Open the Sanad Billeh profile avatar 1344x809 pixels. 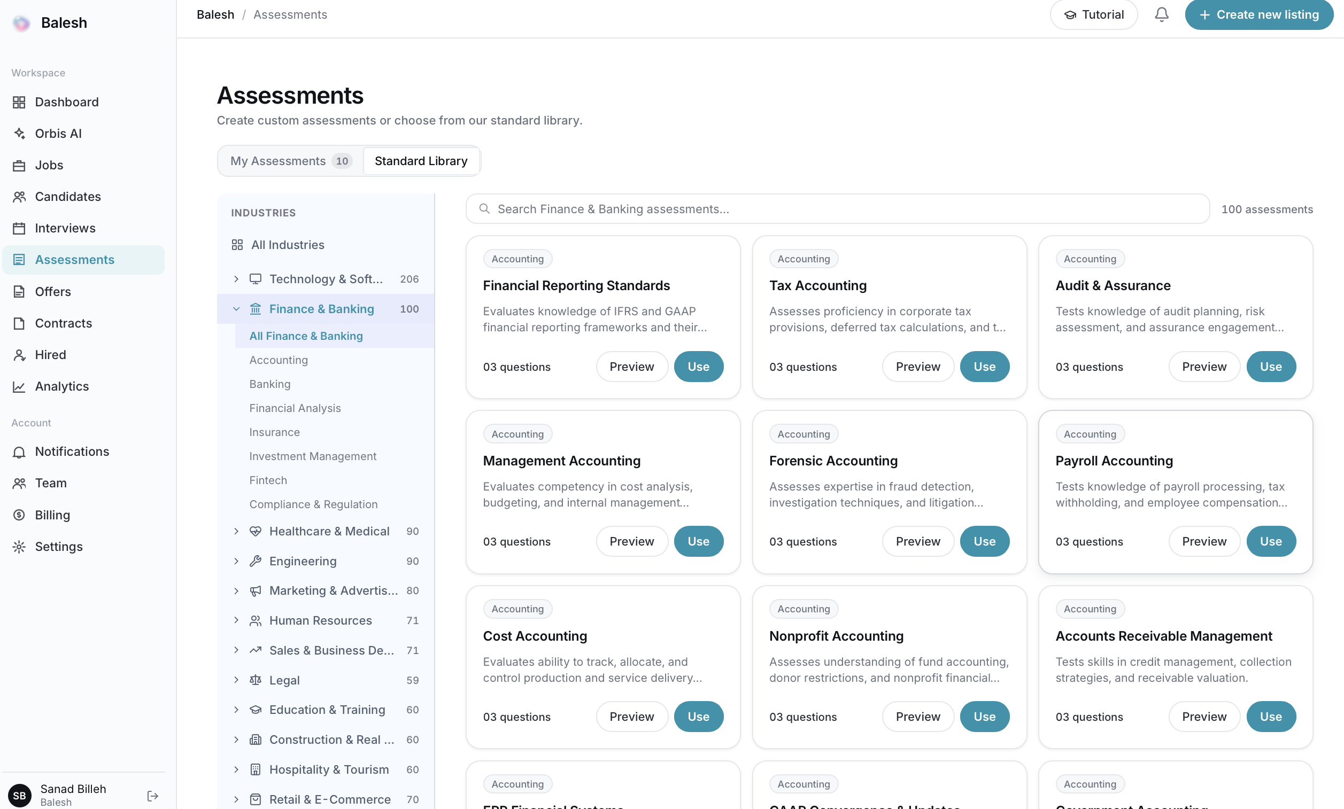click(x=20, y=796)
